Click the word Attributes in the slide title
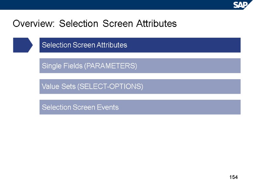The height and width of the screenshot is (190, 253). click(x=156, y=24)
